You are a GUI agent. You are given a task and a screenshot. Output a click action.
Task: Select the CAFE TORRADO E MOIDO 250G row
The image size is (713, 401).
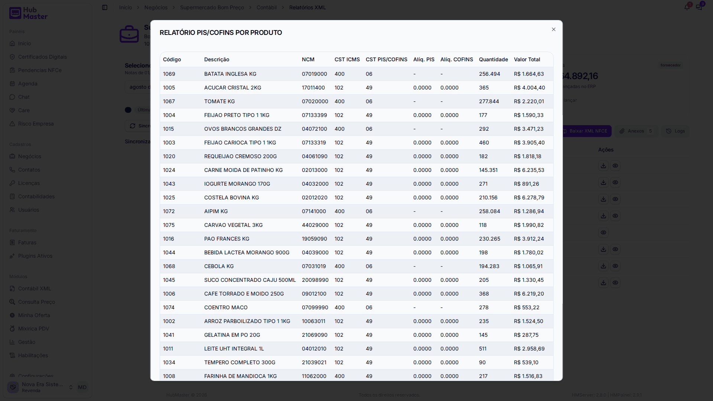pyautogui.click(x=356, y=294)
